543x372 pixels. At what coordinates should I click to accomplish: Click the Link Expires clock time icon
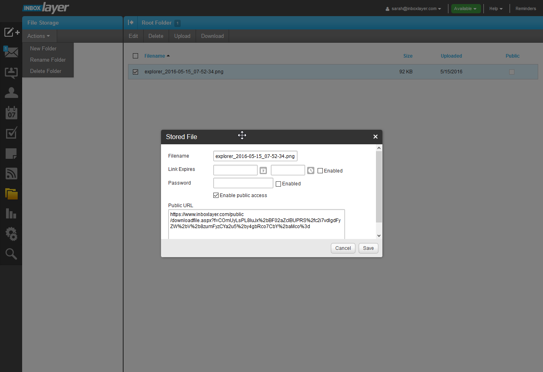[311, 170]
